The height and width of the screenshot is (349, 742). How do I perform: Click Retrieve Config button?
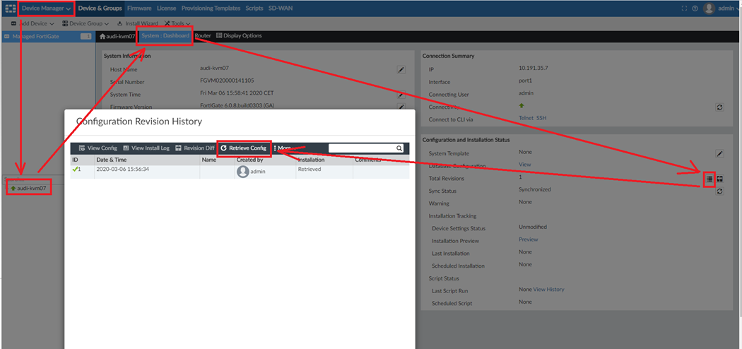click(244, 148)
